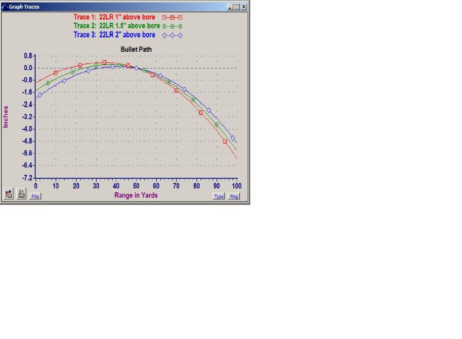Click the red square marker legend sample

(172, 18)
